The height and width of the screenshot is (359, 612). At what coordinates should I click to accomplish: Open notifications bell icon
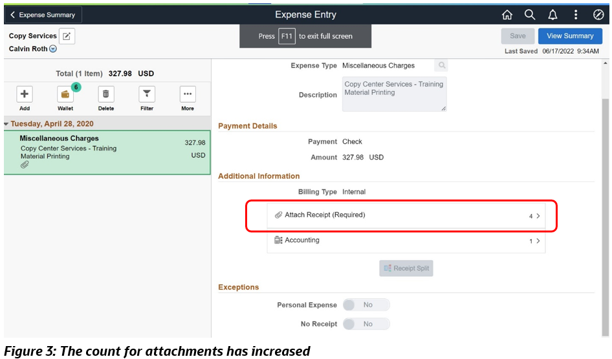tap(553, 15)
